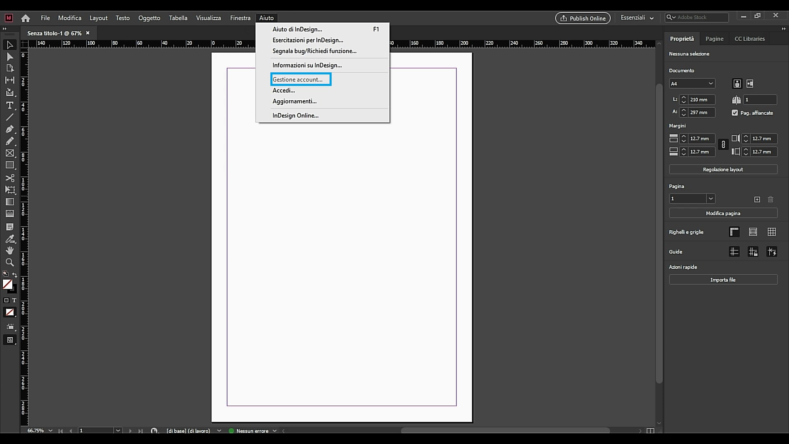Switch to the Pagine tab
The height and width of the screenshot is (444, 789).
[714, 39]
